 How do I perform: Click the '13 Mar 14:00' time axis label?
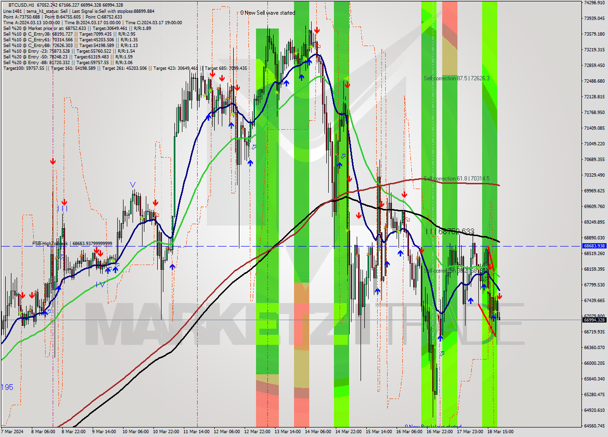tap(287, 432)
